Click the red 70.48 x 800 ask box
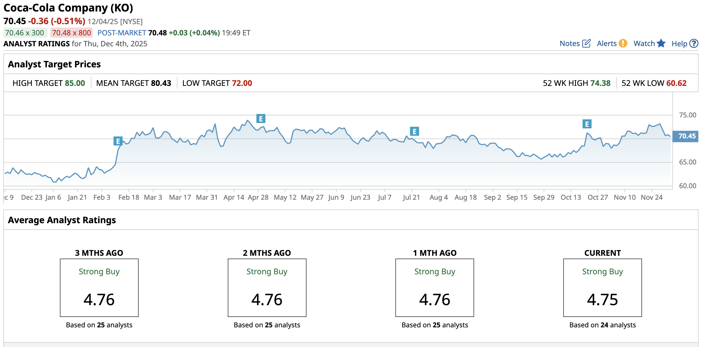Viewport: 703px width, 347px height. (71, 33)
